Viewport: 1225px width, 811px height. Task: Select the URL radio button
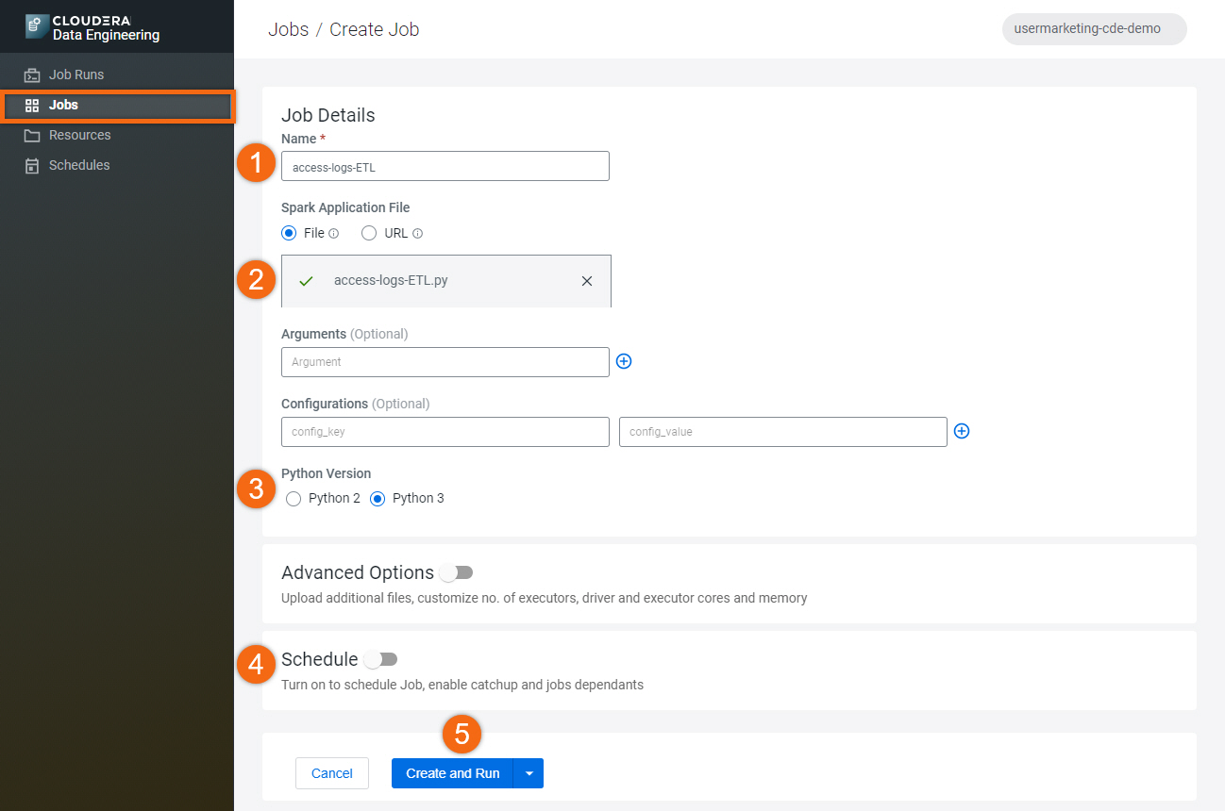[369, 233]
